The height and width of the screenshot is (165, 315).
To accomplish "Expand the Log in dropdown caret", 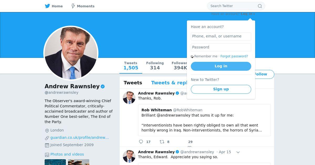I will click(254, 14).
